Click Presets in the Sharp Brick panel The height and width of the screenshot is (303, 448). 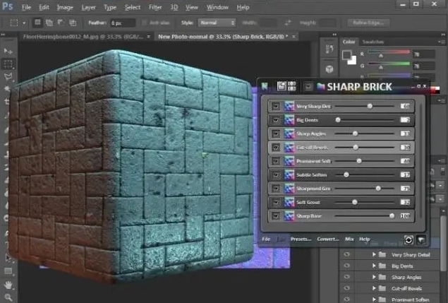click(x=301, y=239)
